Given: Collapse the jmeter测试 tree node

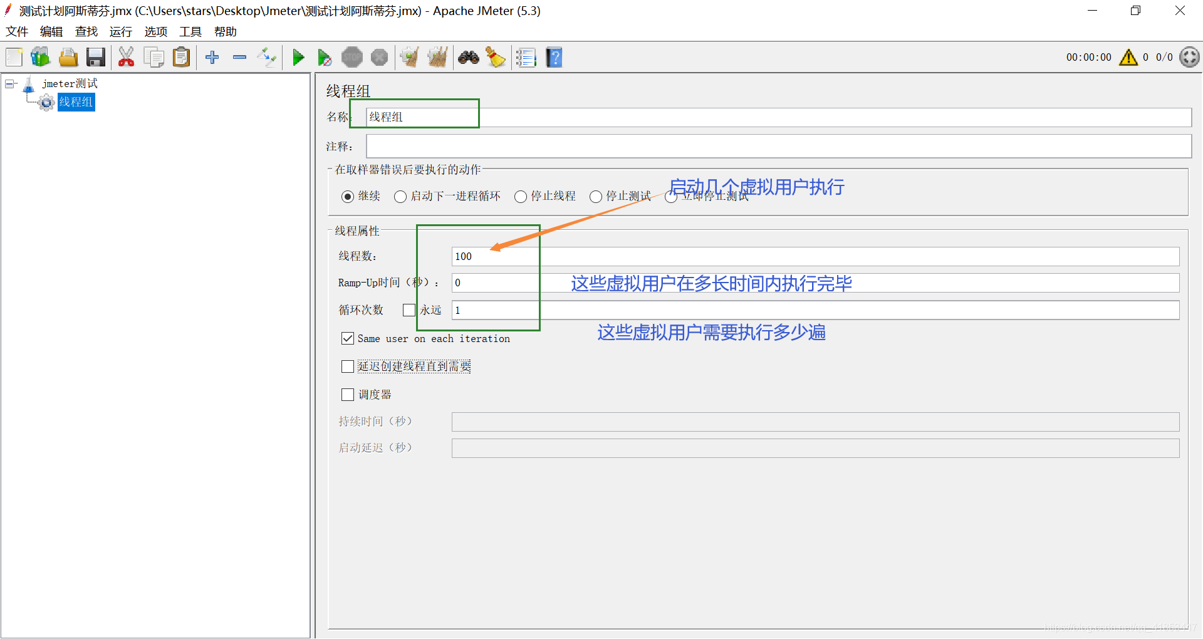Looking at the screenshot, I should [x=10, y=83].
